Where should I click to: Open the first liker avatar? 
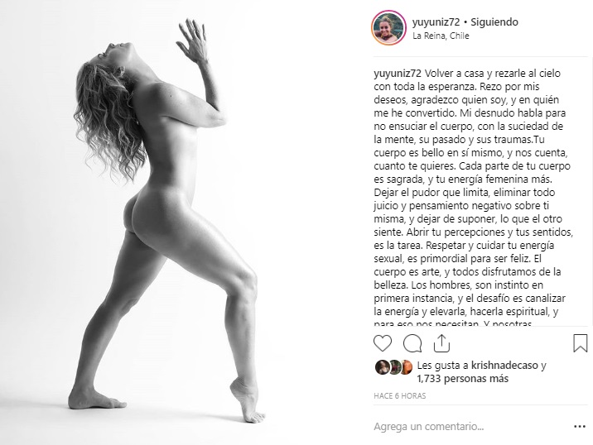tap(382, 366)
